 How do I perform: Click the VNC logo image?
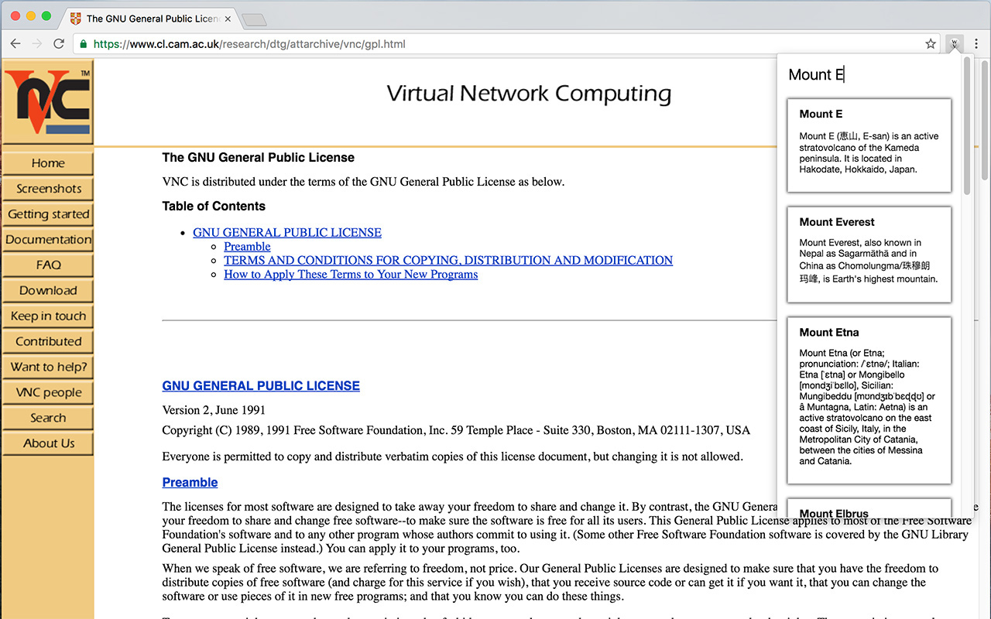coord(48,102)
